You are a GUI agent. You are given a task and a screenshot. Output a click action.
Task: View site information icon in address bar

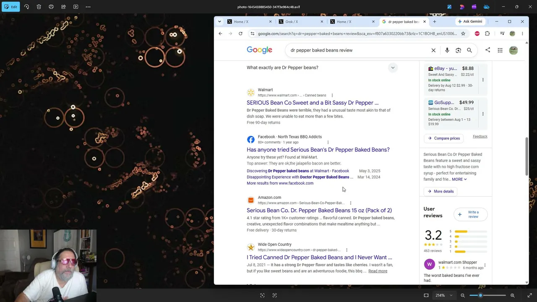point(252,34)
